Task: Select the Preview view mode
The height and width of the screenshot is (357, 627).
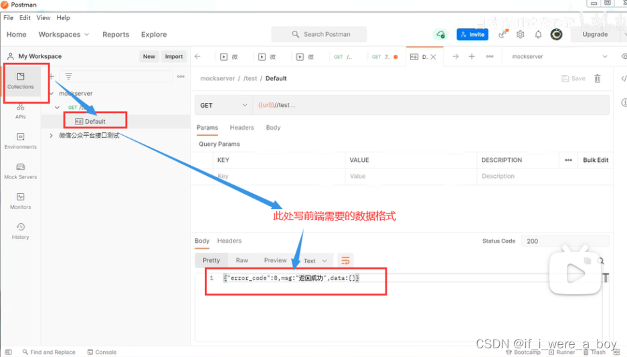Action: pyautogui.click(x=275, y=260)
